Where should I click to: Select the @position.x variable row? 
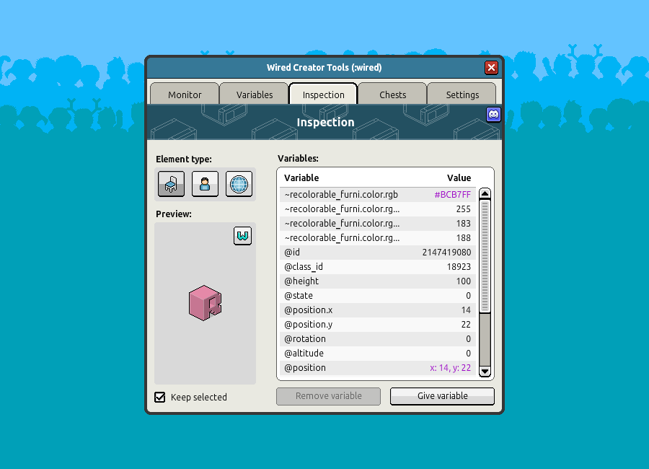tap(377, 310)
